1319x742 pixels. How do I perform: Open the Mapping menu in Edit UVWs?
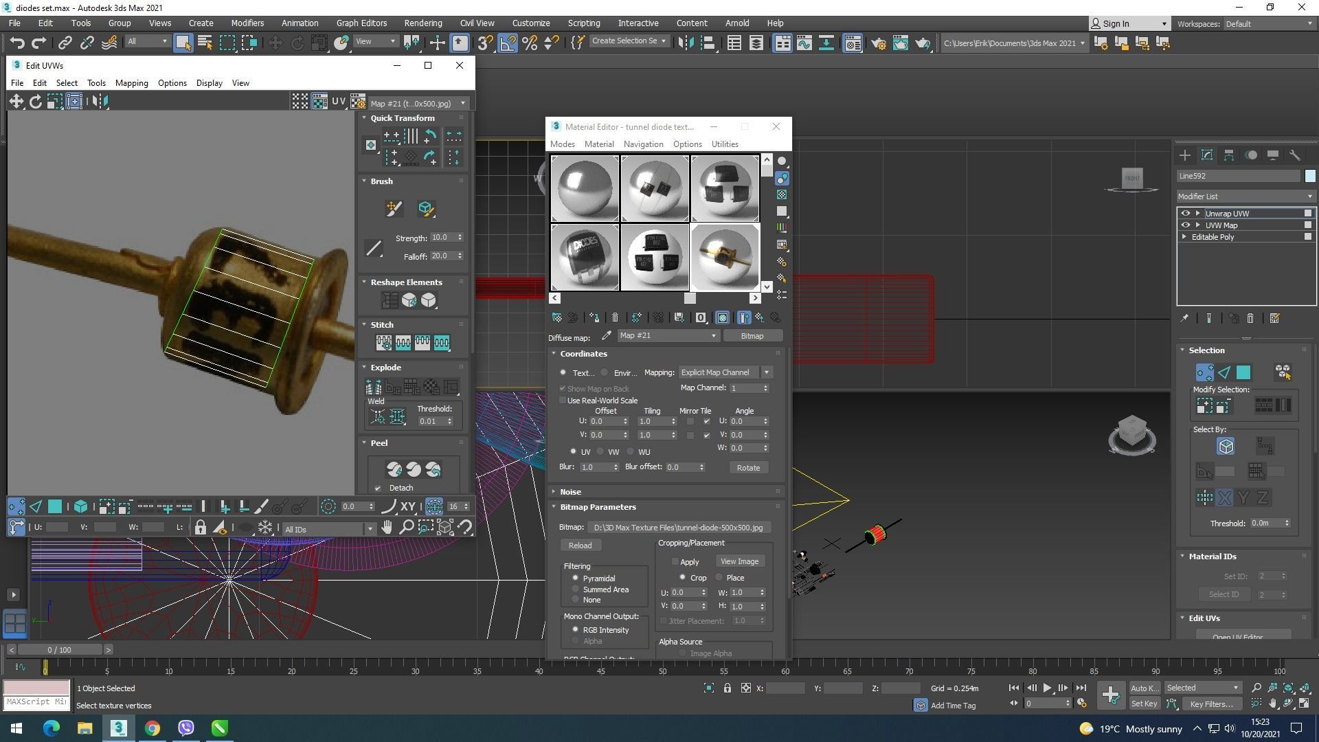(131, 83)
